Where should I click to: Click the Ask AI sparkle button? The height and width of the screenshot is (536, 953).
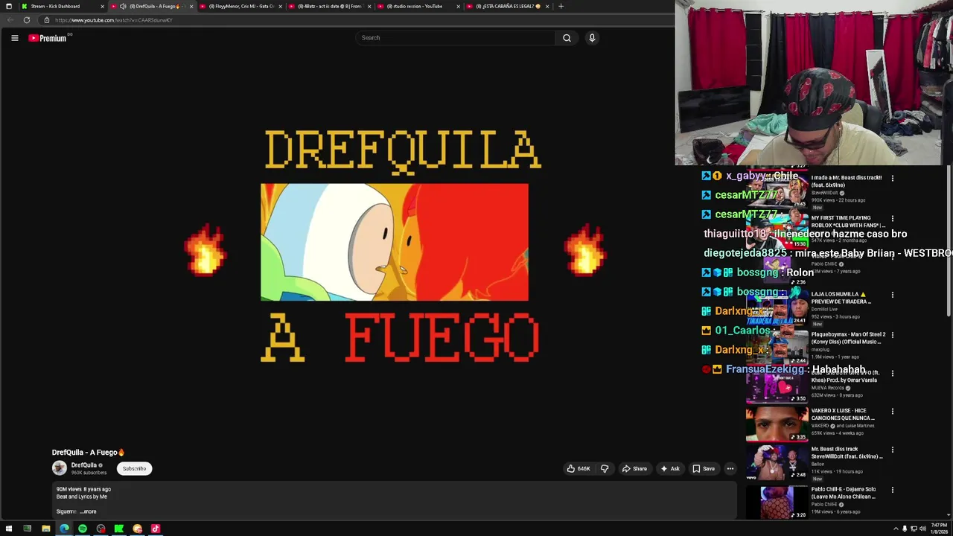pyautogui.click(x=670, y=469)
